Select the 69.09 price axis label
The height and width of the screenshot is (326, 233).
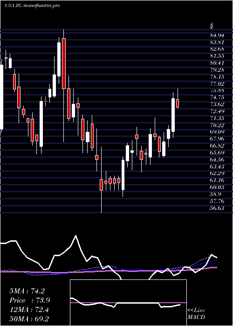[217, 132]
